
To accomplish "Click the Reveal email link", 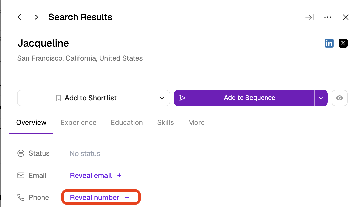I will click(91, 175).
